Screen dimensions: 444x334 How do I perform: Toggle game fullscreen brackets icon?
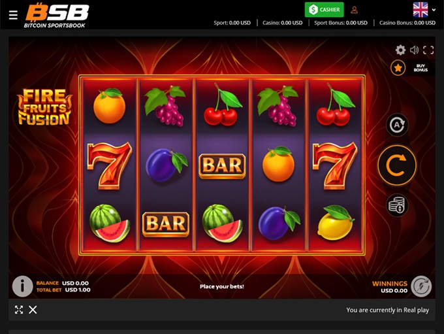pos(428,50)
